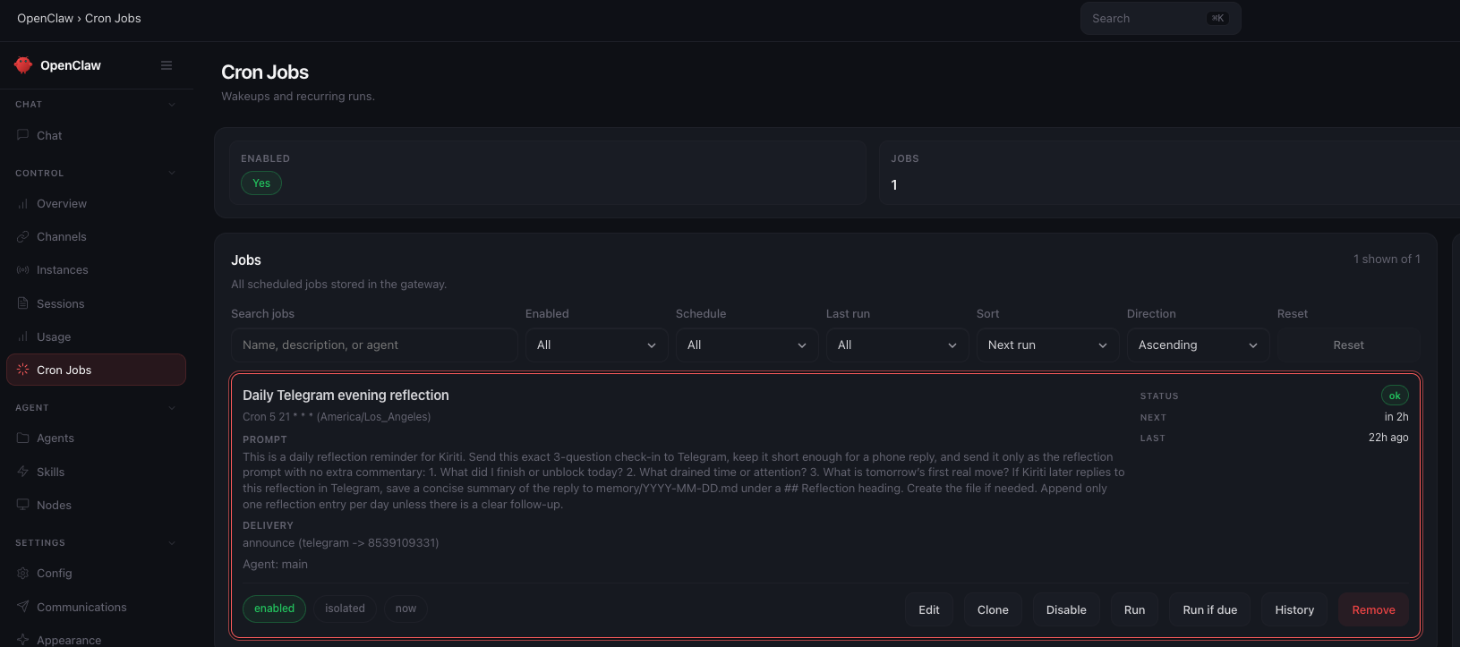Open the job History button
1460x647 pixels.
1294,609
